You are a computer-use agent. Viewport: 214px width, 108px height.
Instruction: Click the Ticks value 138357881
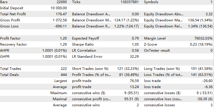(x=130, y=2)
